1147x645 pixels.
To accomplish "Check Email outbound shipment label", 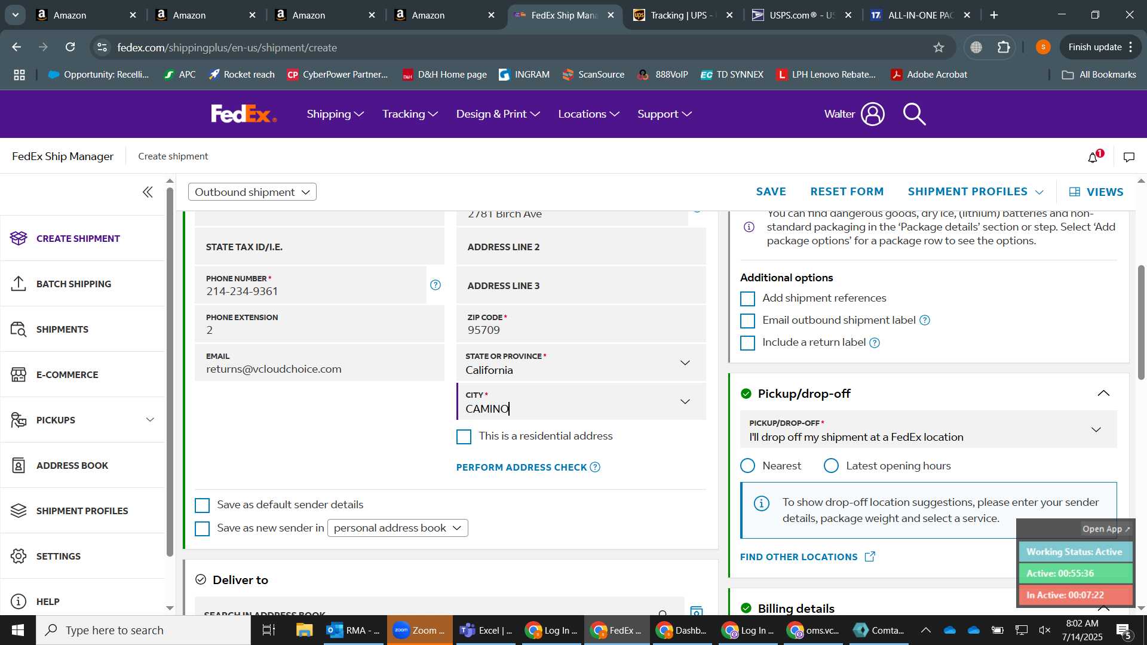I will pos(747,321).
